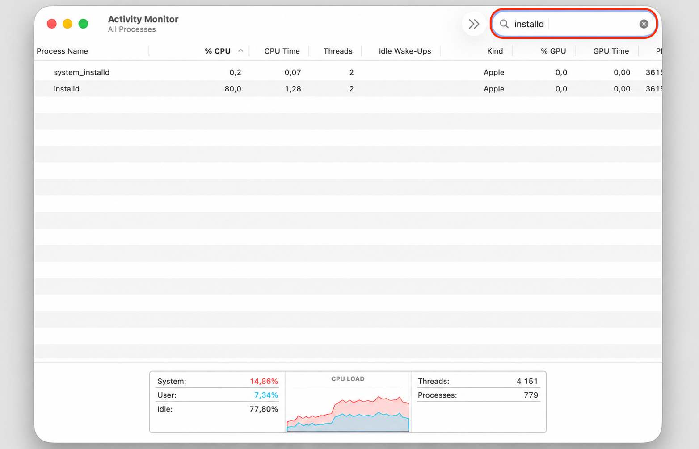Sort by Process Name column header

tap(62, 51)
